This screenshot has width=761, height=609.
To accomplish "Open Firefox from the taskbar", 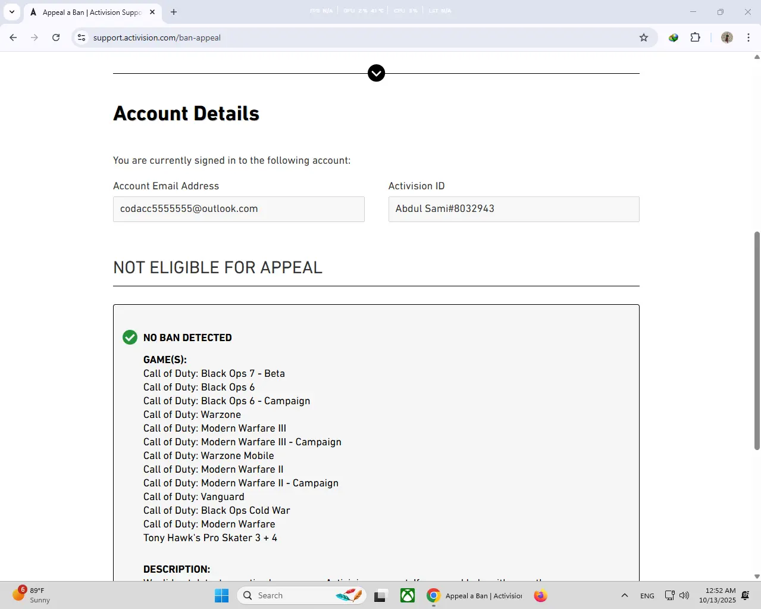I will pyautogui.click(x=540, y=595).
